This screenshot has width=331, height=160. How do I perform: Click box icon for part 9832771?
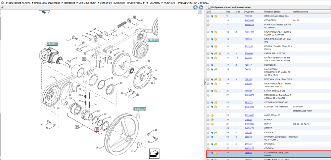(x=215, y=103)
